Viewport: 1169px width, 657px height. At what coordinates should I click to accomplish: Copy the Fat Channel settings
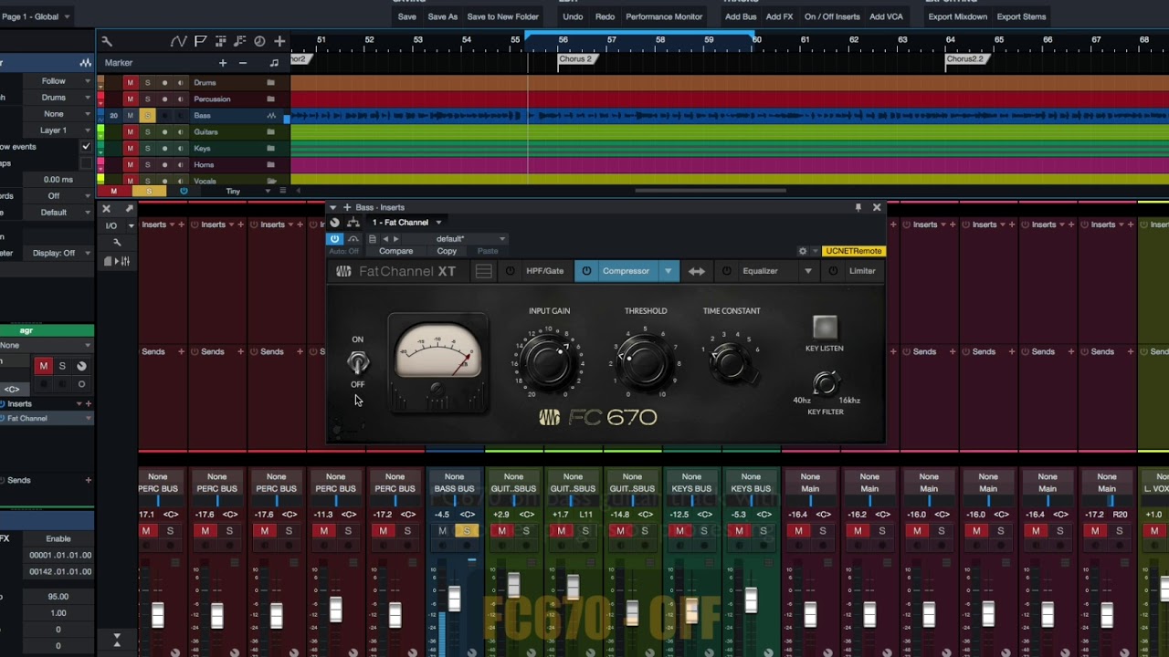coord(447,251)
